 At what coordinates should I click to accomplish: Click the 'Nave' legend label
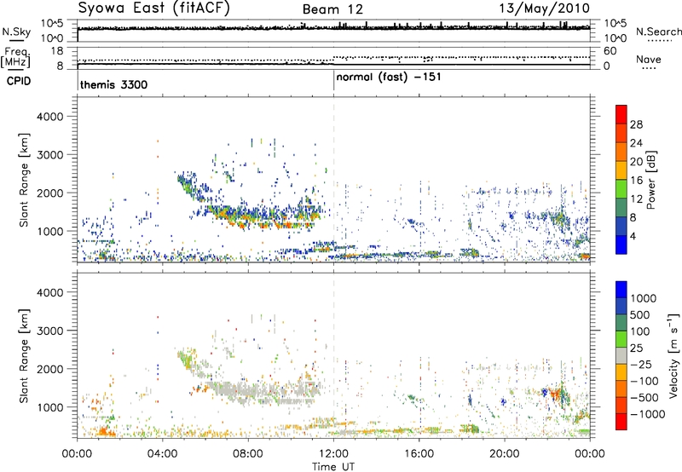click(x=648, y=59)
